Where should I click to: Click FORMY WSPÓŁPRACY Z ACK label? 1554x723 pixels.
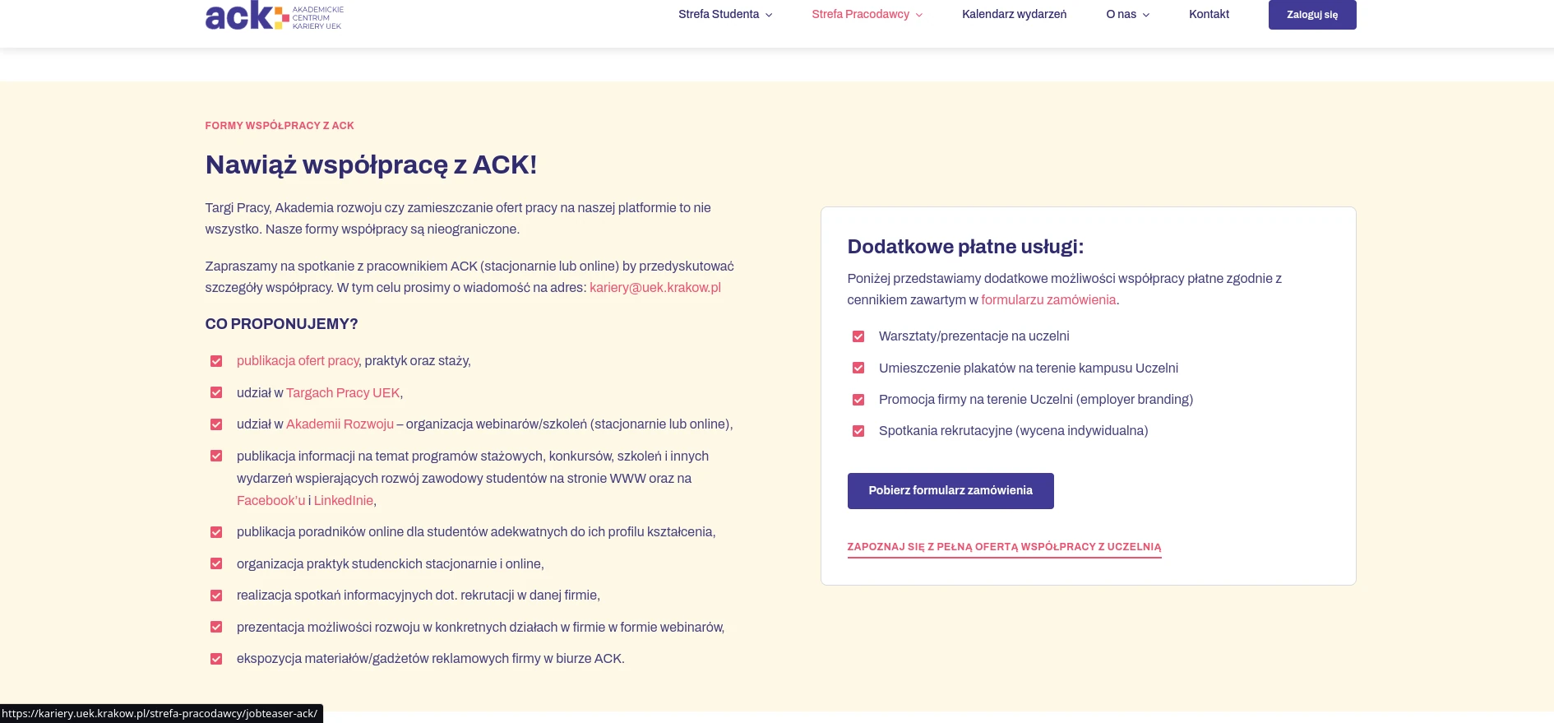pos(280,126)
